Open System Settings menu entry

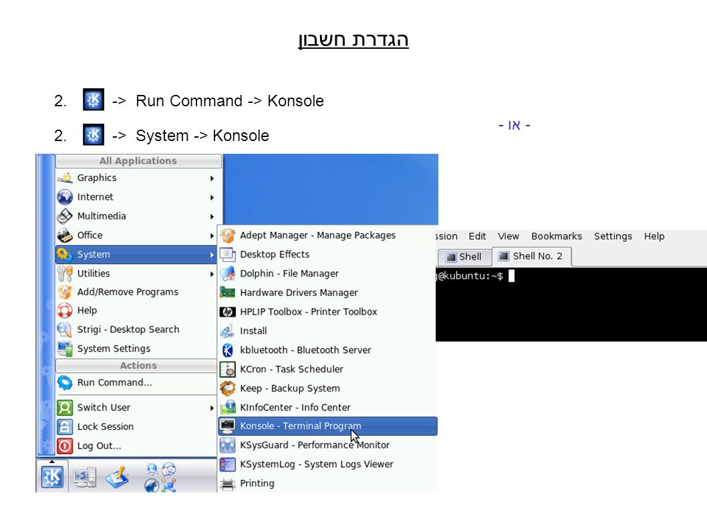pos(136,349)
